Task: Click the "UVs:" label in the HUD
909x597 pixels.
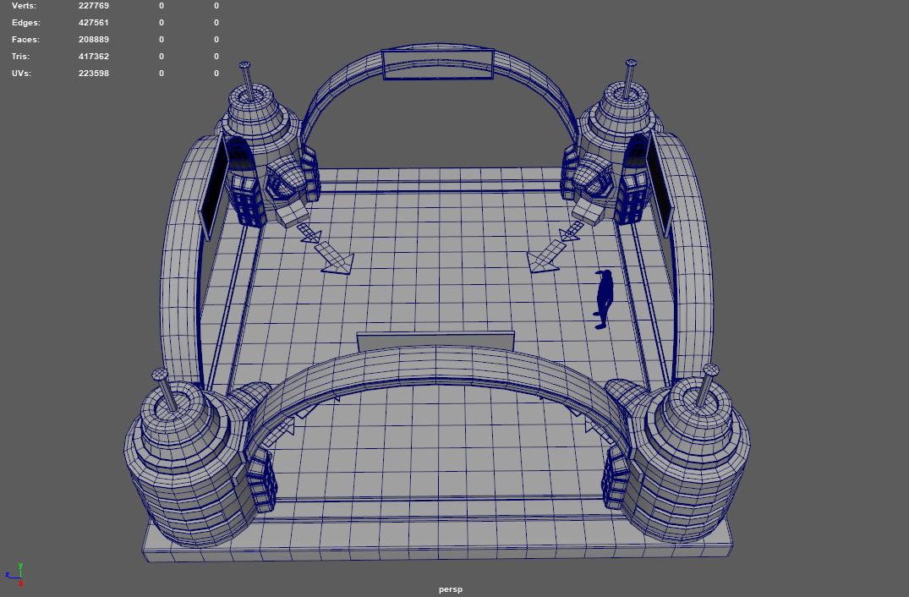Action: (21, 73)
